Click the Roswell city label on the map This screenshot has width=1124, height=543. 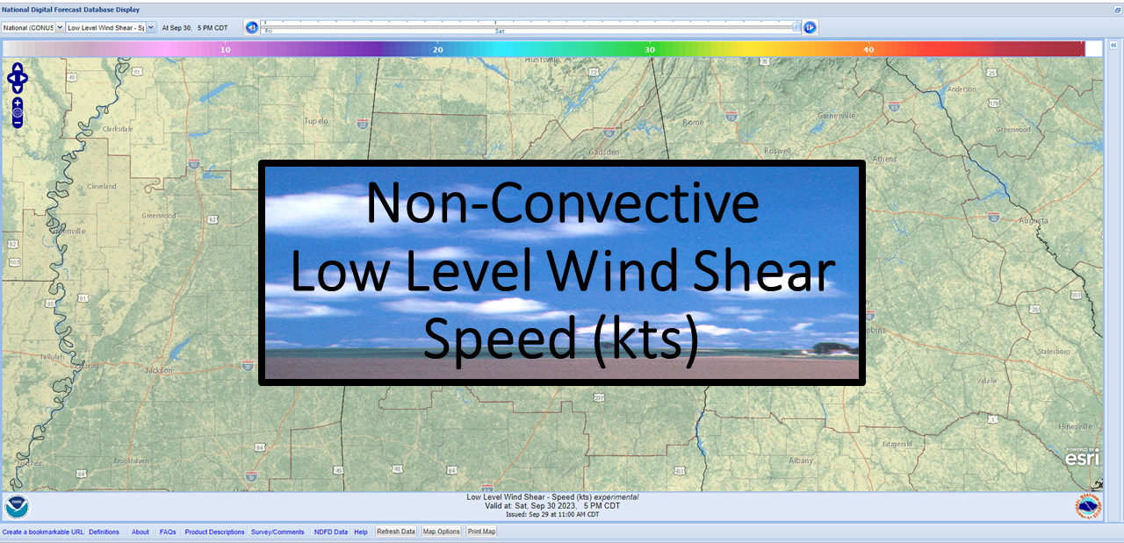pos(777,150)
